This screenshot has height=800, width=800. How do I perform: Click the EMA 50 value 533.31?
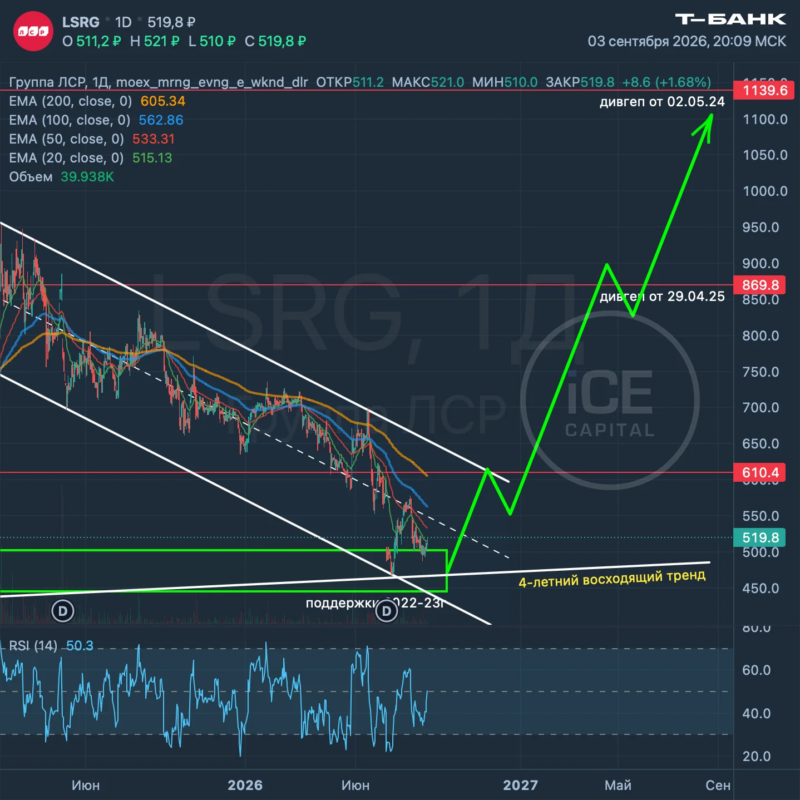click(x=154, y=139)
